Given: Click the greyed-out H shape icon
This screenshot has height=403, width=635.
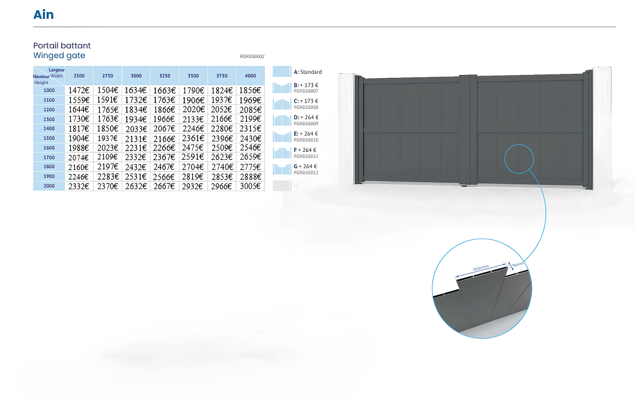Looking at the screenshot, I should tap(282, 185).
